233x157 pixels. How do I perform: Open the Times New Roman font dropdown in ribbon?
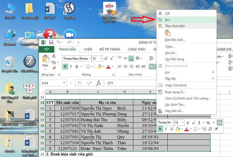coord(89,58)
